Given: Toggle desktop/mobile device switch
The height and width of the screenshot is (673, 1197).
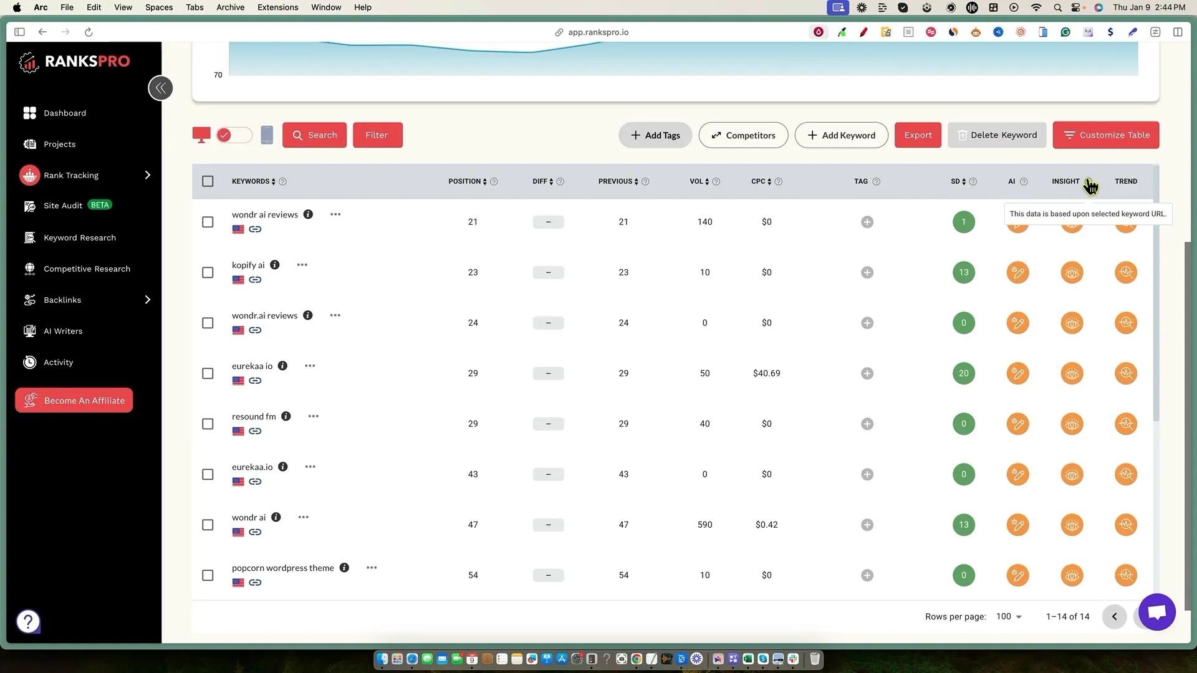Looking at the screenshot, I should (234, 135).
